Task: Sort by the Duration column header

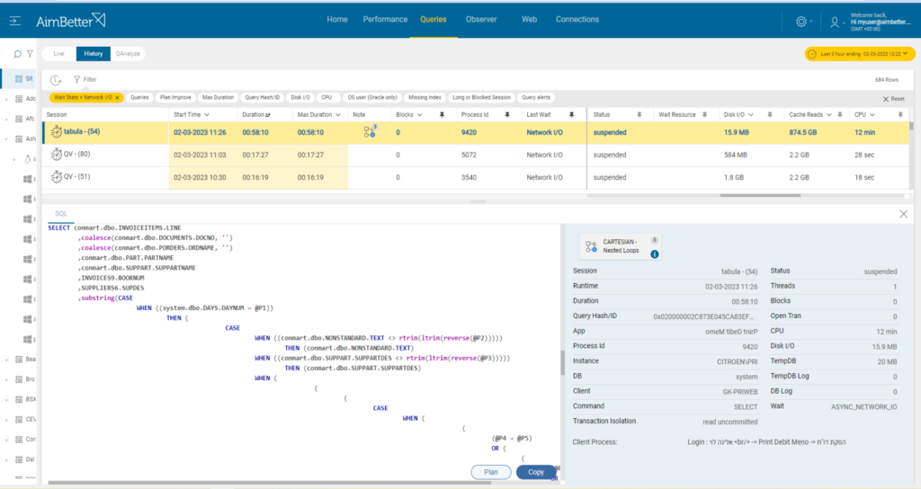Action: click(256, 115)
